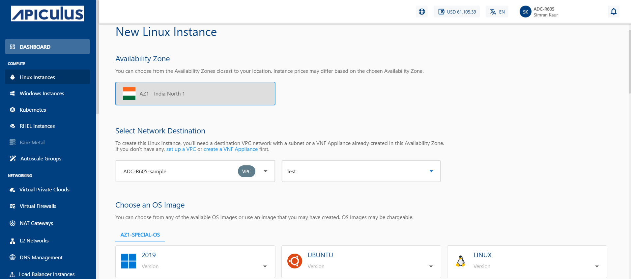Click the notification bell icon
631x279 pixels.
pos(613,12)
